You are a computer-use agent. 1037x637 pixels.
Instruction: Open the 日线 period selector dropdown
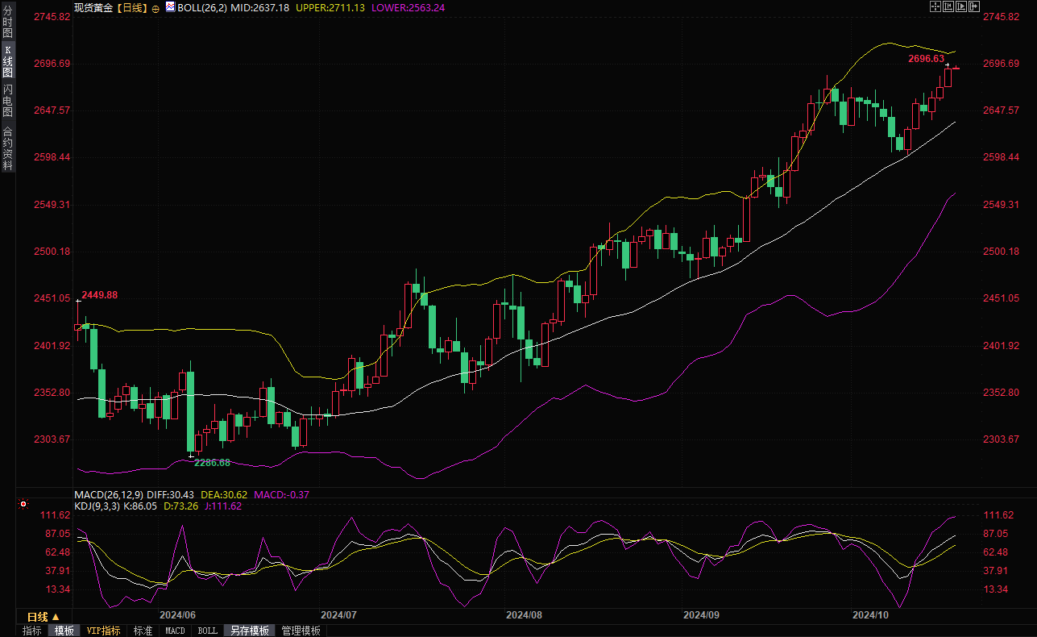[43, 617]
